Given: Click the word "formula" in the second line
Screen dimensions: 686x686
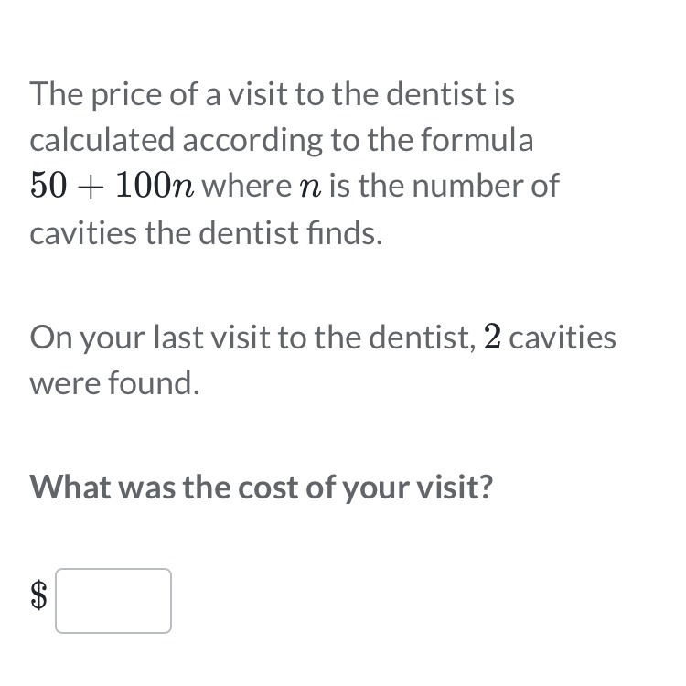Looking at the screenshot, I should point(477,139).
